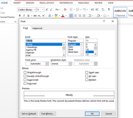Apply red font color button
Screen dimensions: 133x118
point(63,16)
